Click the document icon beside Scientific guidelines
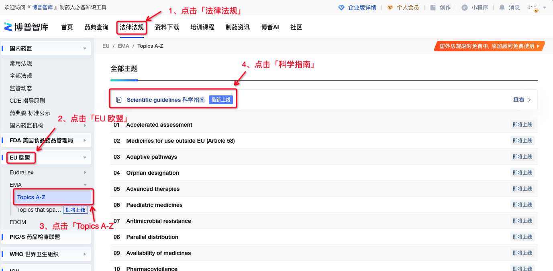The width and height of the screenshot is (553, 271). pos(118,100)
